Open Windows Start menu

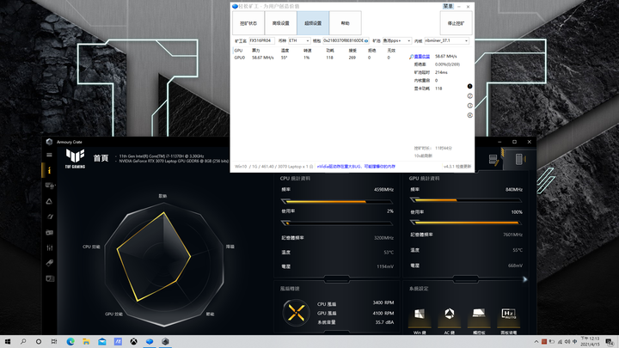click(8, 342)
